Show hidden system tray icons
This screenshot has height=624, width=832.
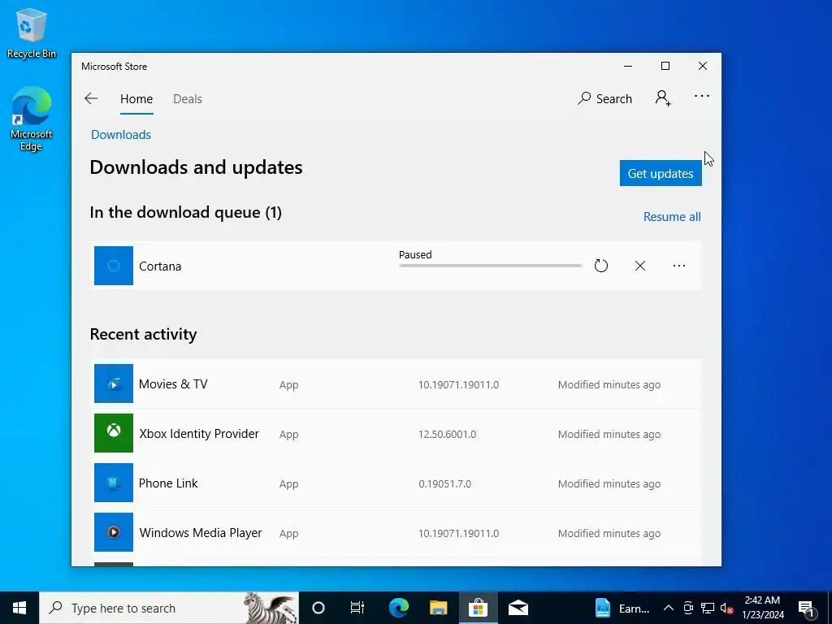pos(669,608)
